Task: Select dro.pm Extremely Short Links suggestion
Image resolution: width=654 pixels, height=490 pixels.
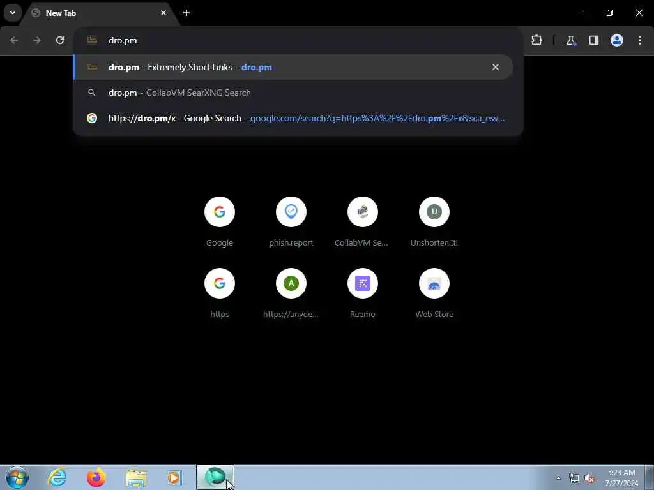Action: point(293,67)
